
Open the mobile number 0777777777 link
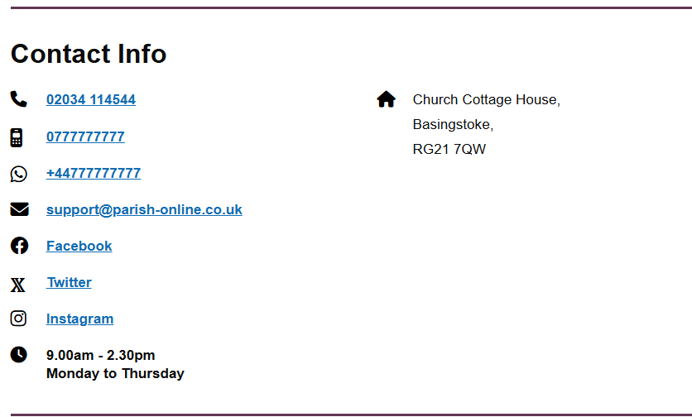[x=85, y=137]
